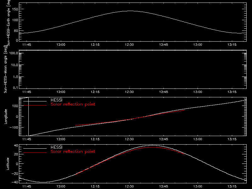Click the 12:30 time label under Longitude plot
This screenshot has height=189, width=252.
point(129,139)
